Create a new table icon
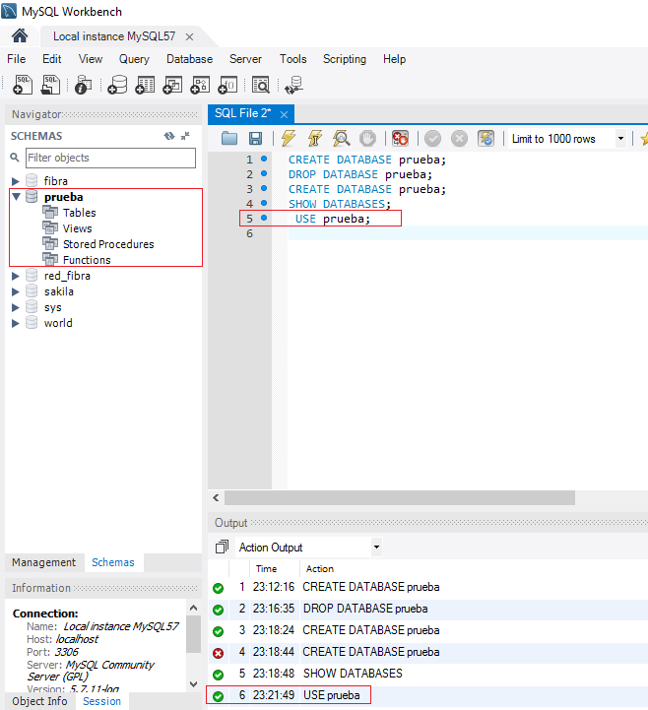Image resolution: width=648 pixels, height=710 pixels. point(145,85)
